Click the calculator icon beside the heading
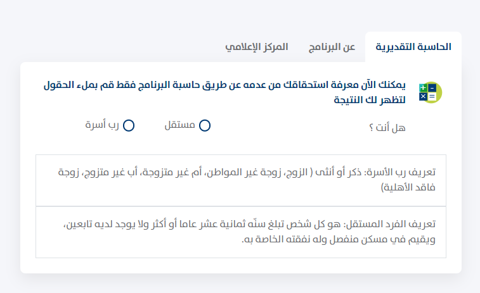480x293 pixels. point(431,92)
